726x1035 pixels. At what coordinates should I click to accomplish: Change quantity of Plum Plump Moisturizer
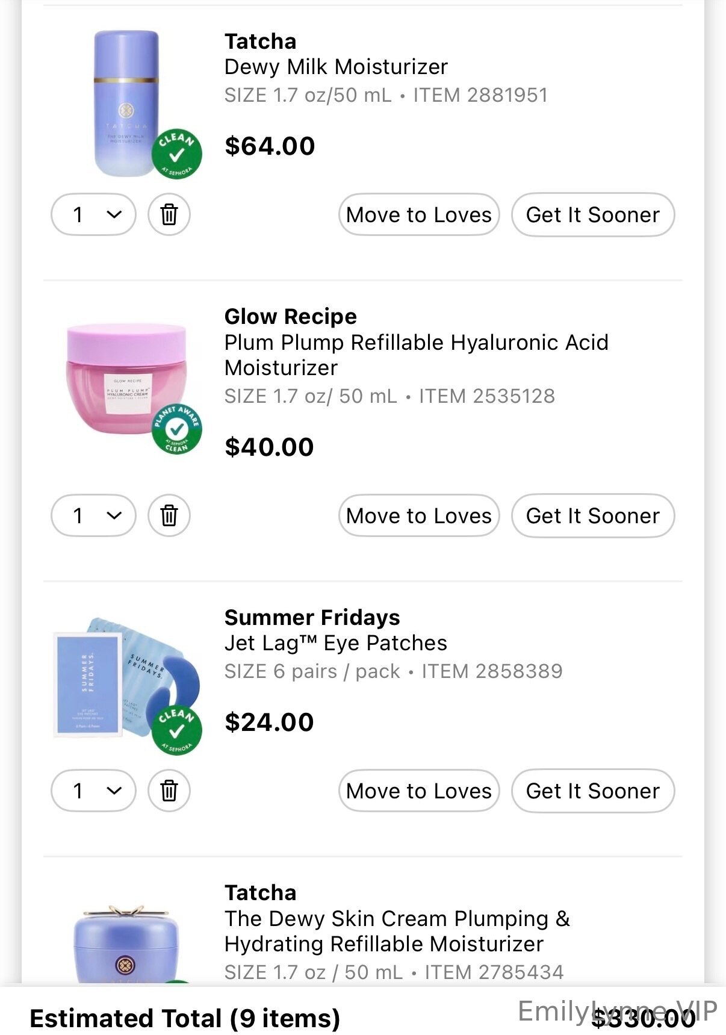(x=93, y=515)
